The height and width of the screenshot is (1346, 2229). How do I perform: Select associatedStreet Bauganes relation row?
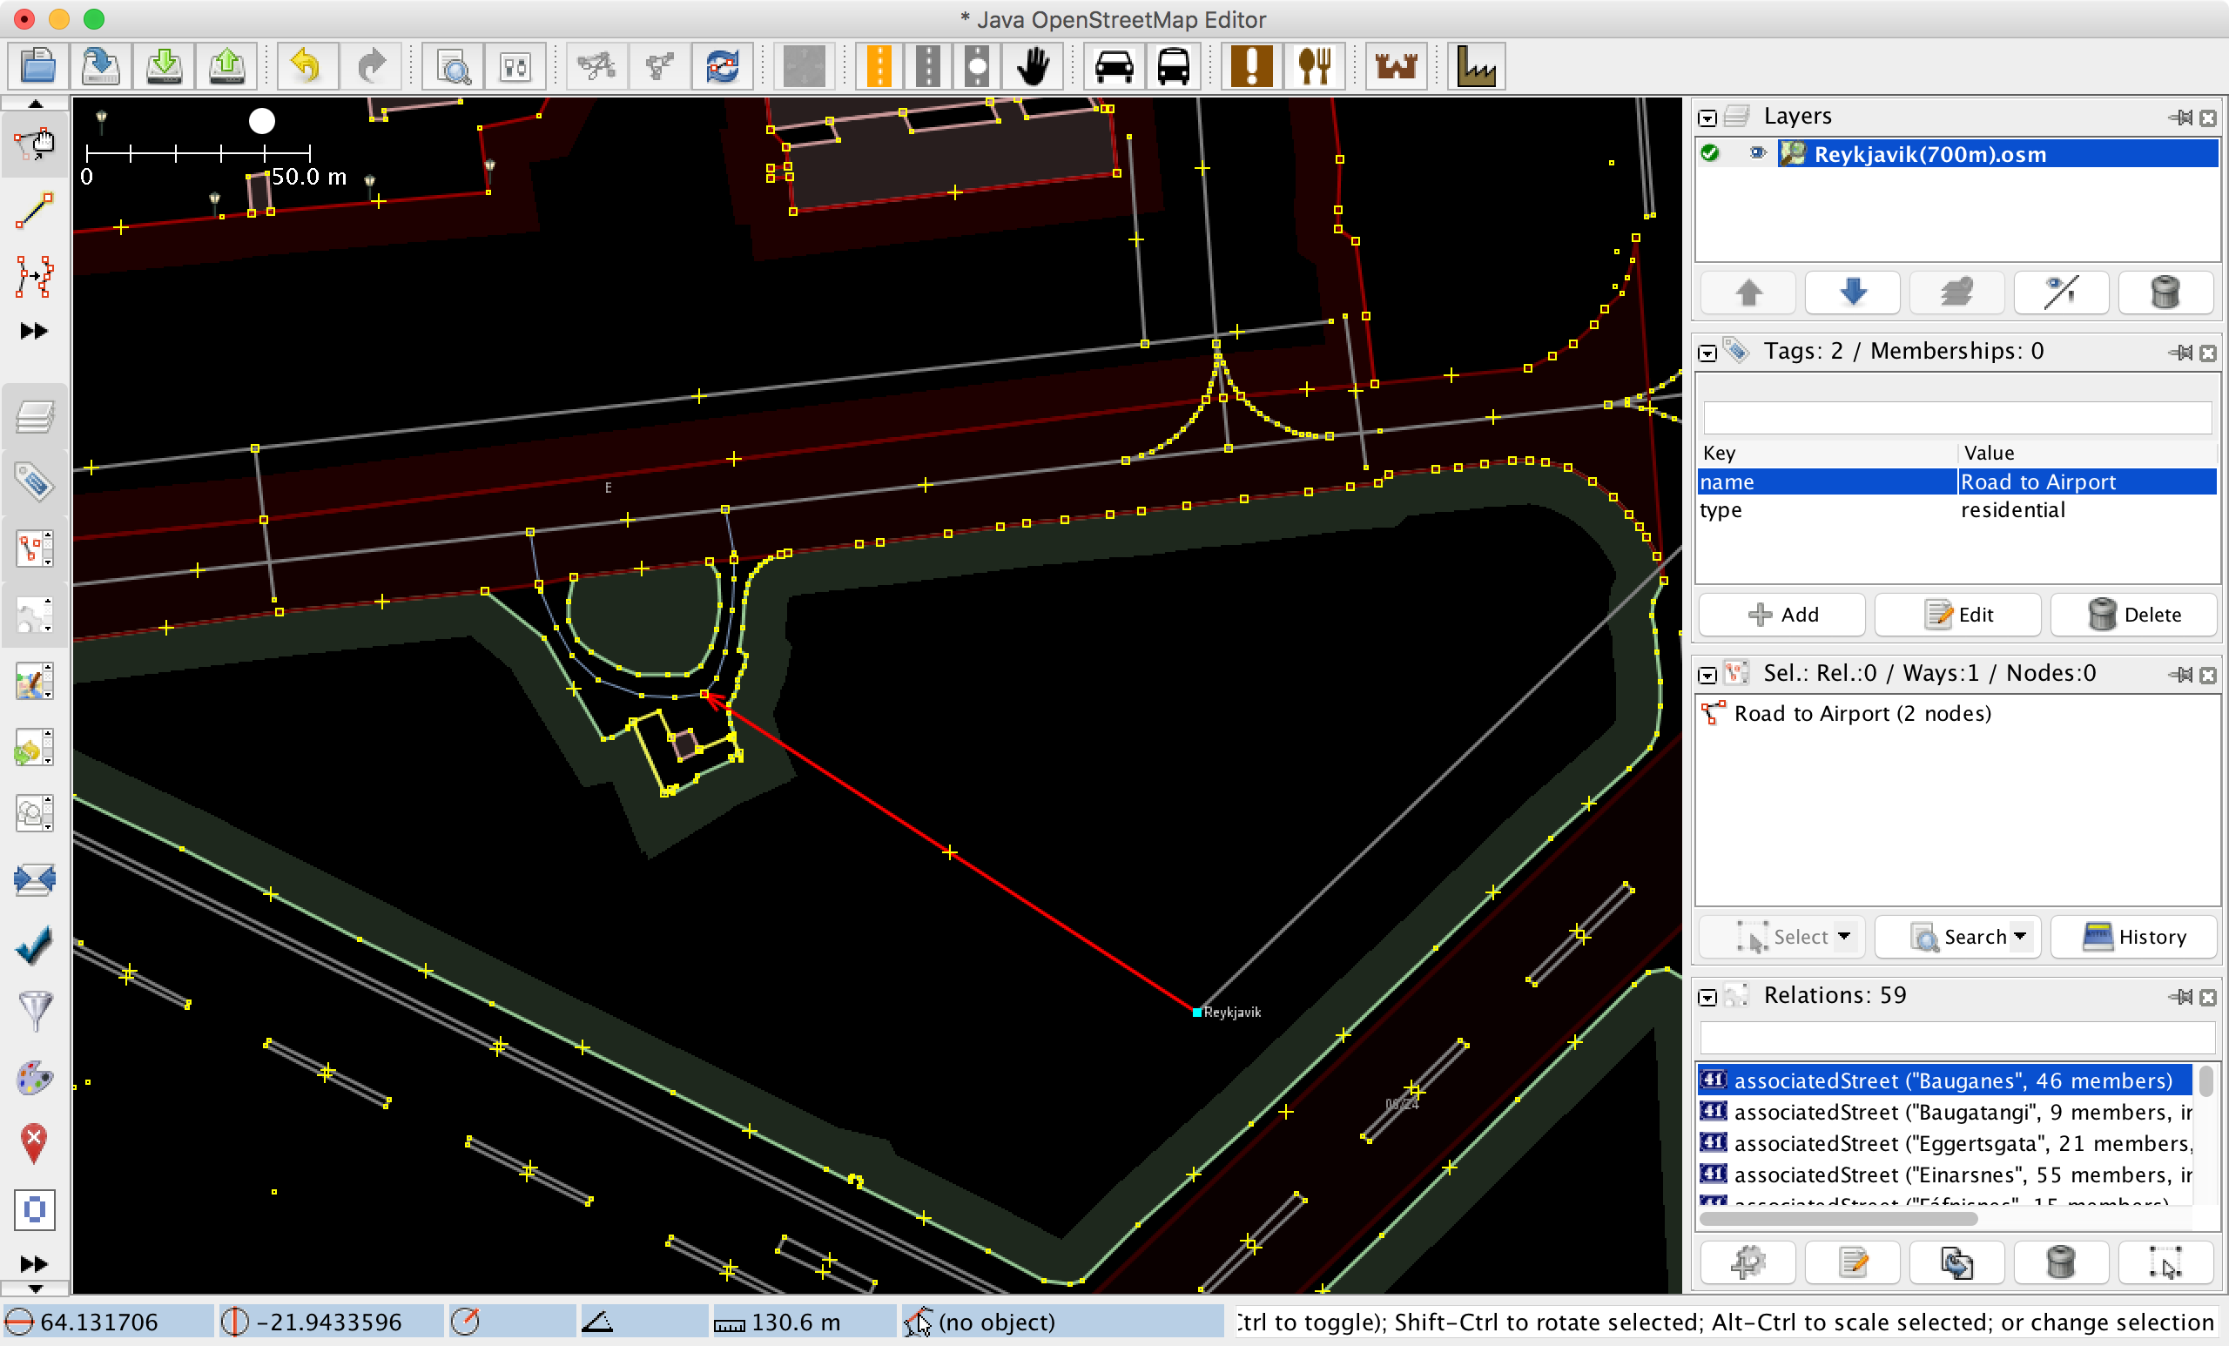pos(1944,1080)
